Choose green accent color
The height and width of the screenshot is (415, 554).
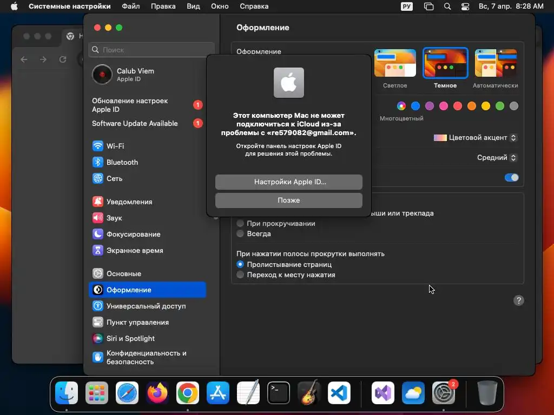click(499, 106)
